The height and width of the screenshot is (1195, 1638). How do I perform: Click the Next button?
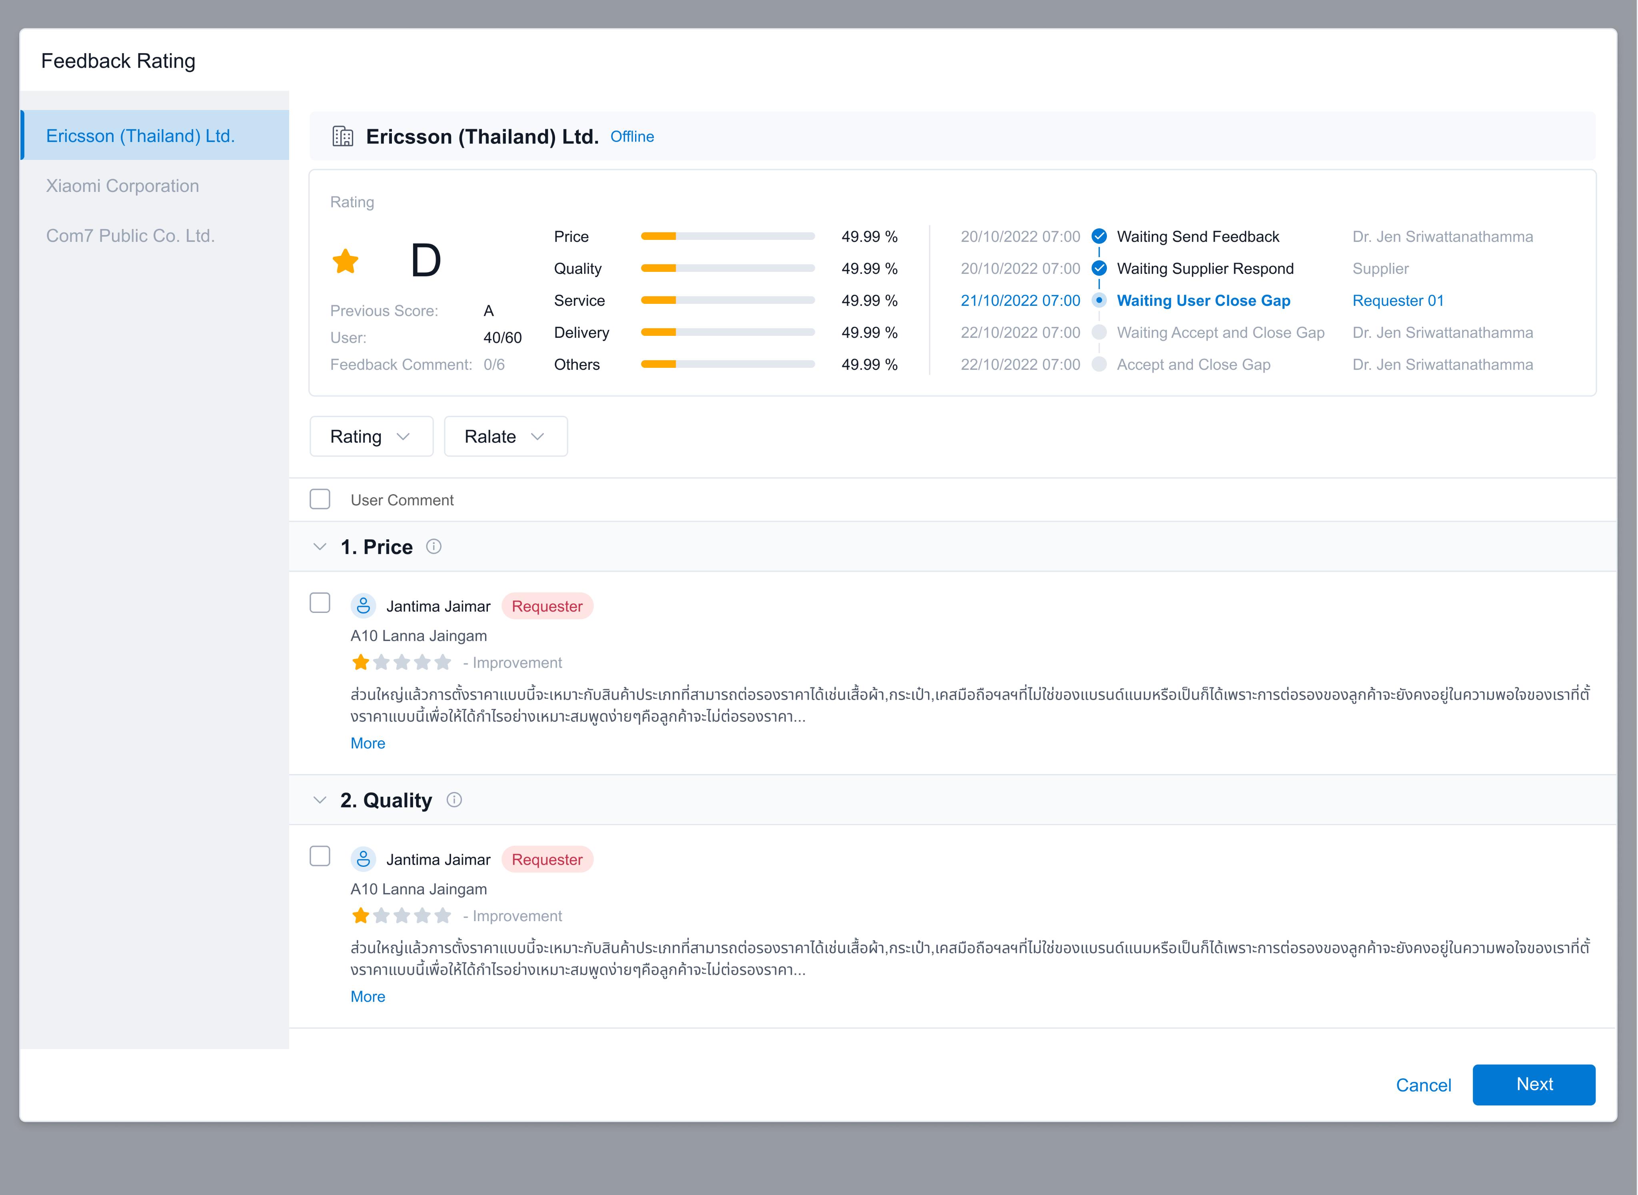point(1534,1084)
